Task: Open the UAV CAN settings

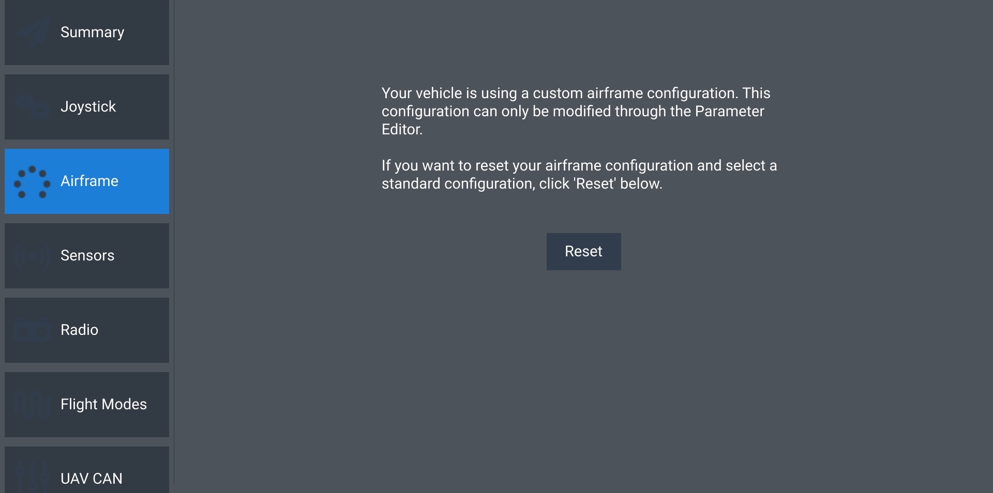Action: click(x=92, y=478)
